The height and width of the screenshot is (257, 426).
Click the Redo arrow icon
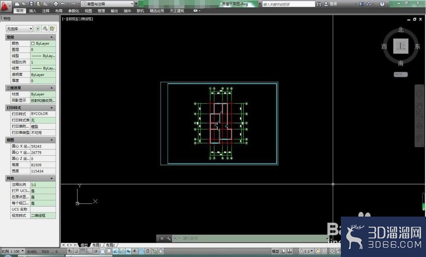(x=73, y=4)
